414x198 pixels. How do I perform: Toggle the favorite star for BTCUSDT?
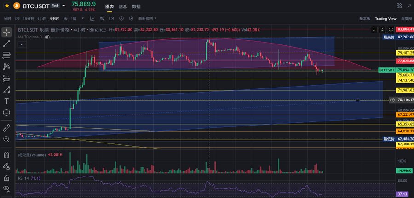(x=7, y=5)
